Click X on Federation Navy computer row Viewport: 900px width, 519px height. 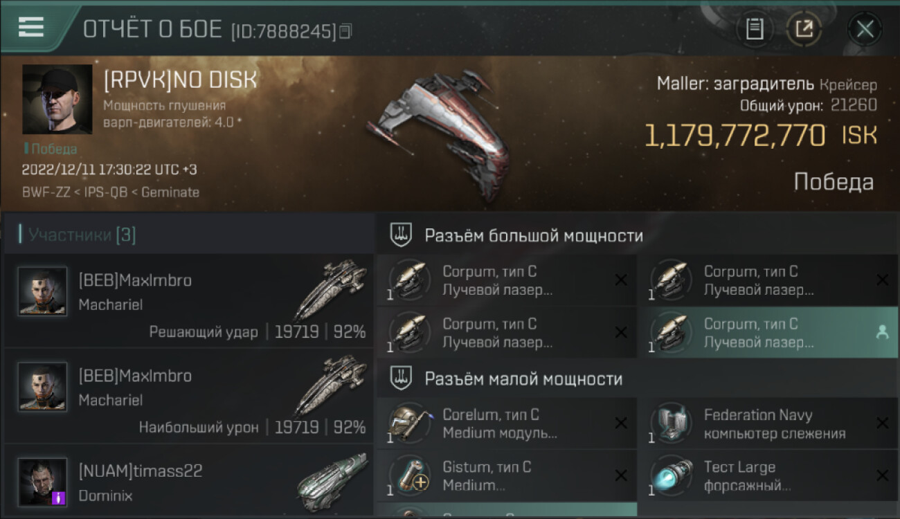click(x=882, y=424)
